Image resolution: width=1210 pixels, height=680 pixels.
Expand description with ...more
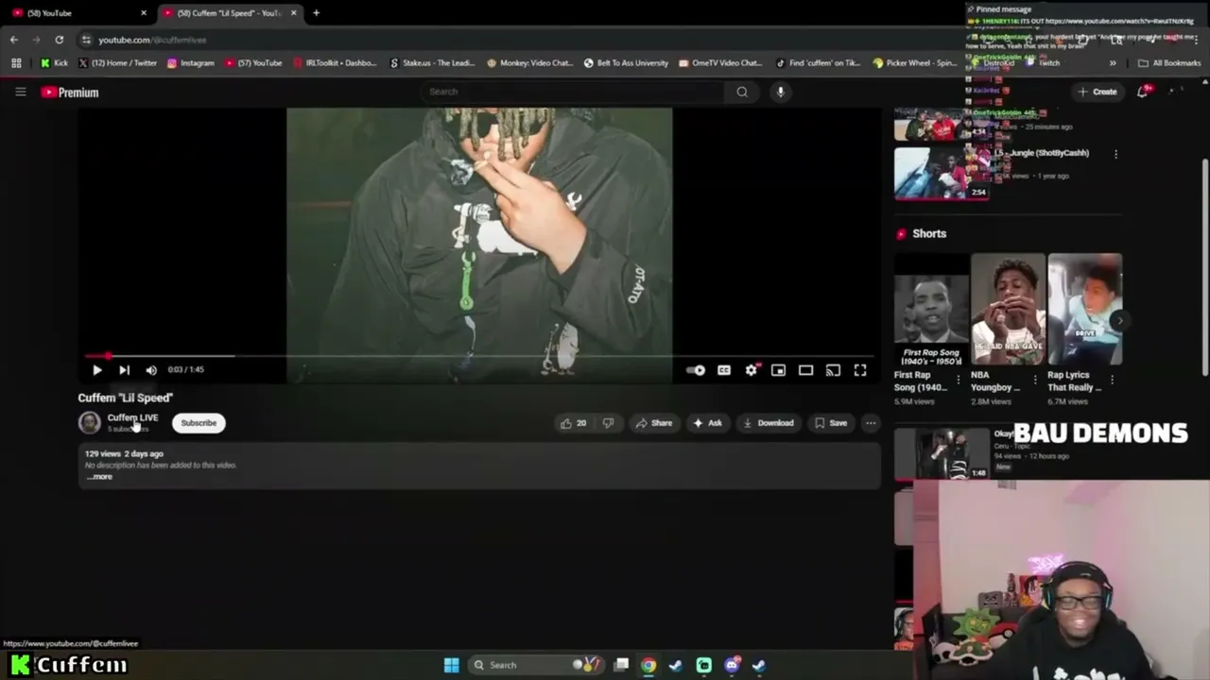100,477
